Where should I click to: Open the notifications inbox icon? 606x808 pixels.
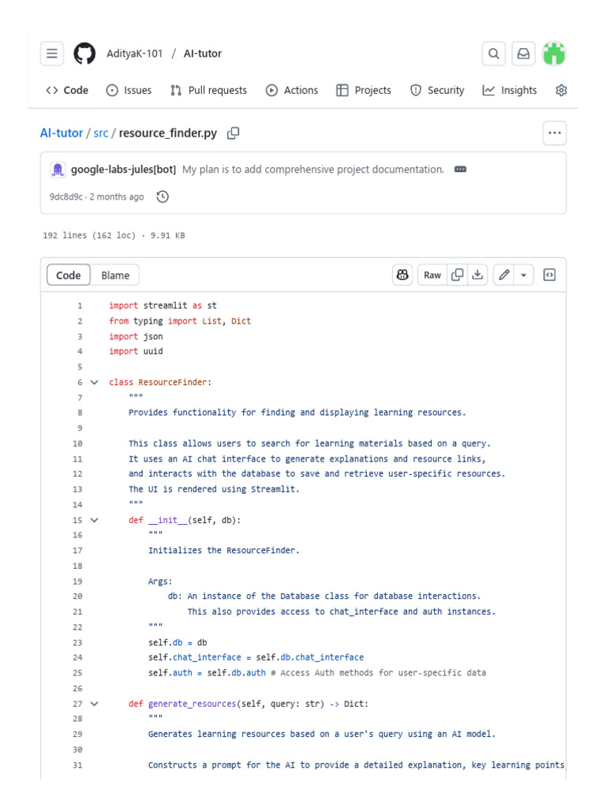pos(524,54)
